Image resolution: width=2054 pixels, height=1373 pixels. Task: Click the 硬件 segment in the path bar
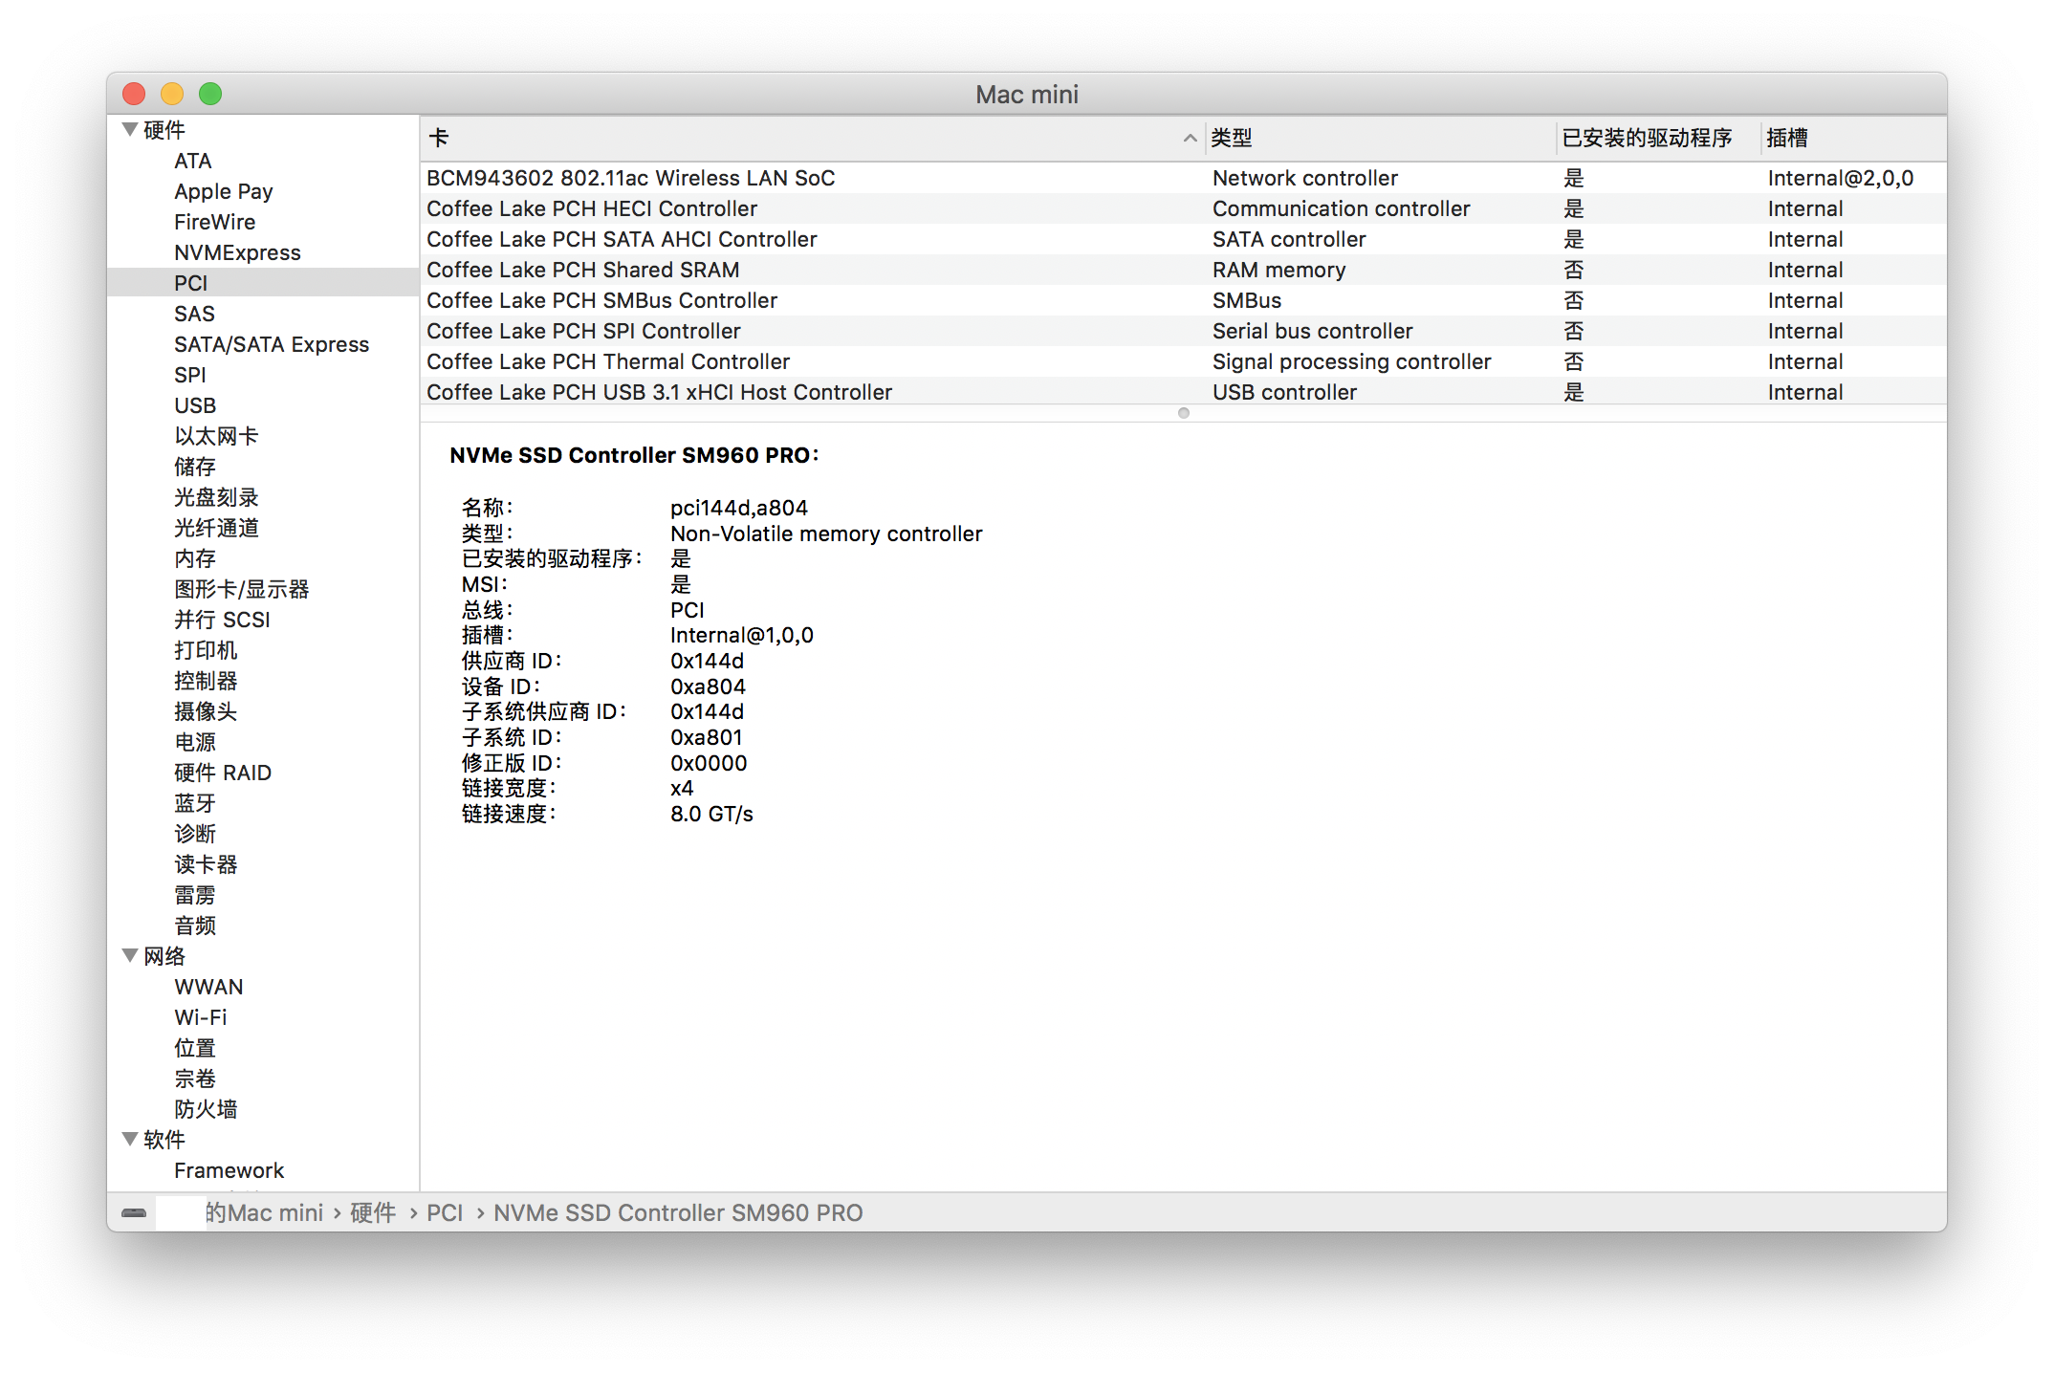373,1212
